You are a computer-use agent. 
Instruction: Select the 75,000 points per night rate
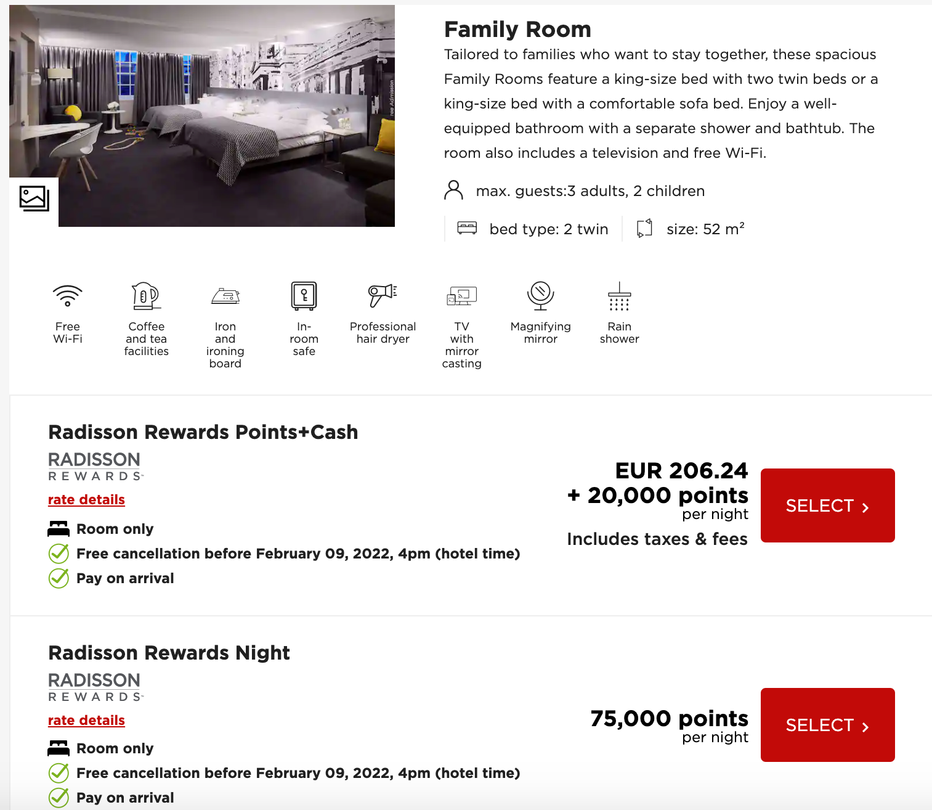point(827,725)
